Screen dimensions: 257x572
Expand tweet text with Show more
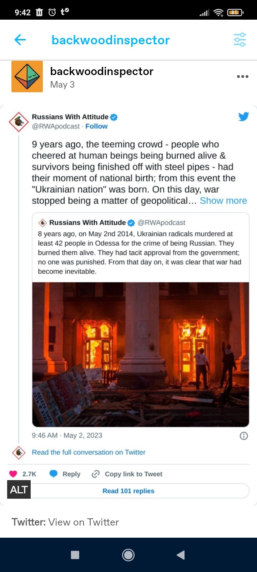tap(223, 201)
